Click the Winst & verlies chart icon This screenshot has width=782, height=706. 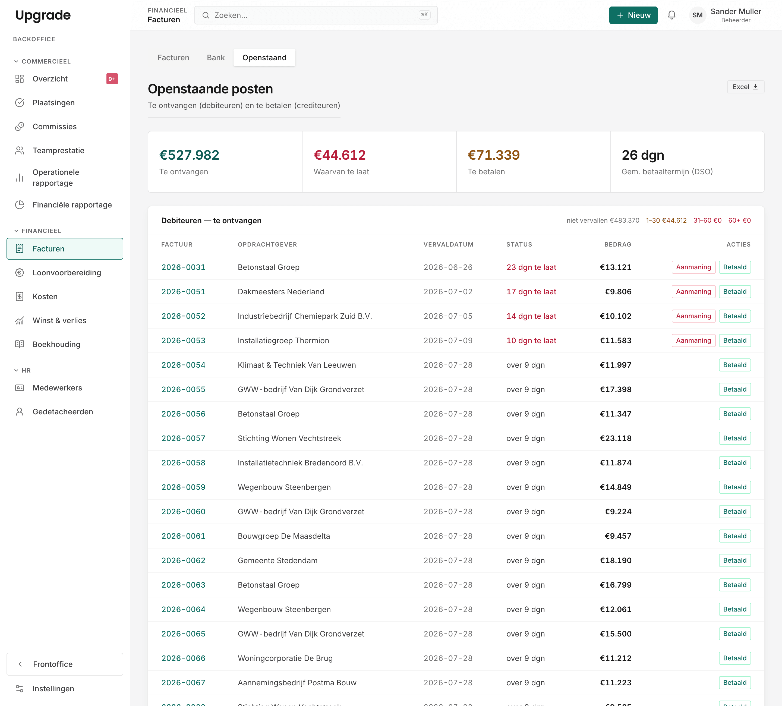tap(19, 320)
